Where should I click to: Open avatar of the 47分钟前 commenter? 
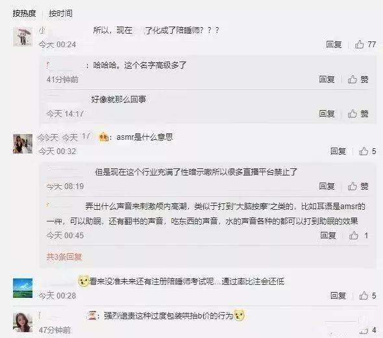(x=23, y=322)
